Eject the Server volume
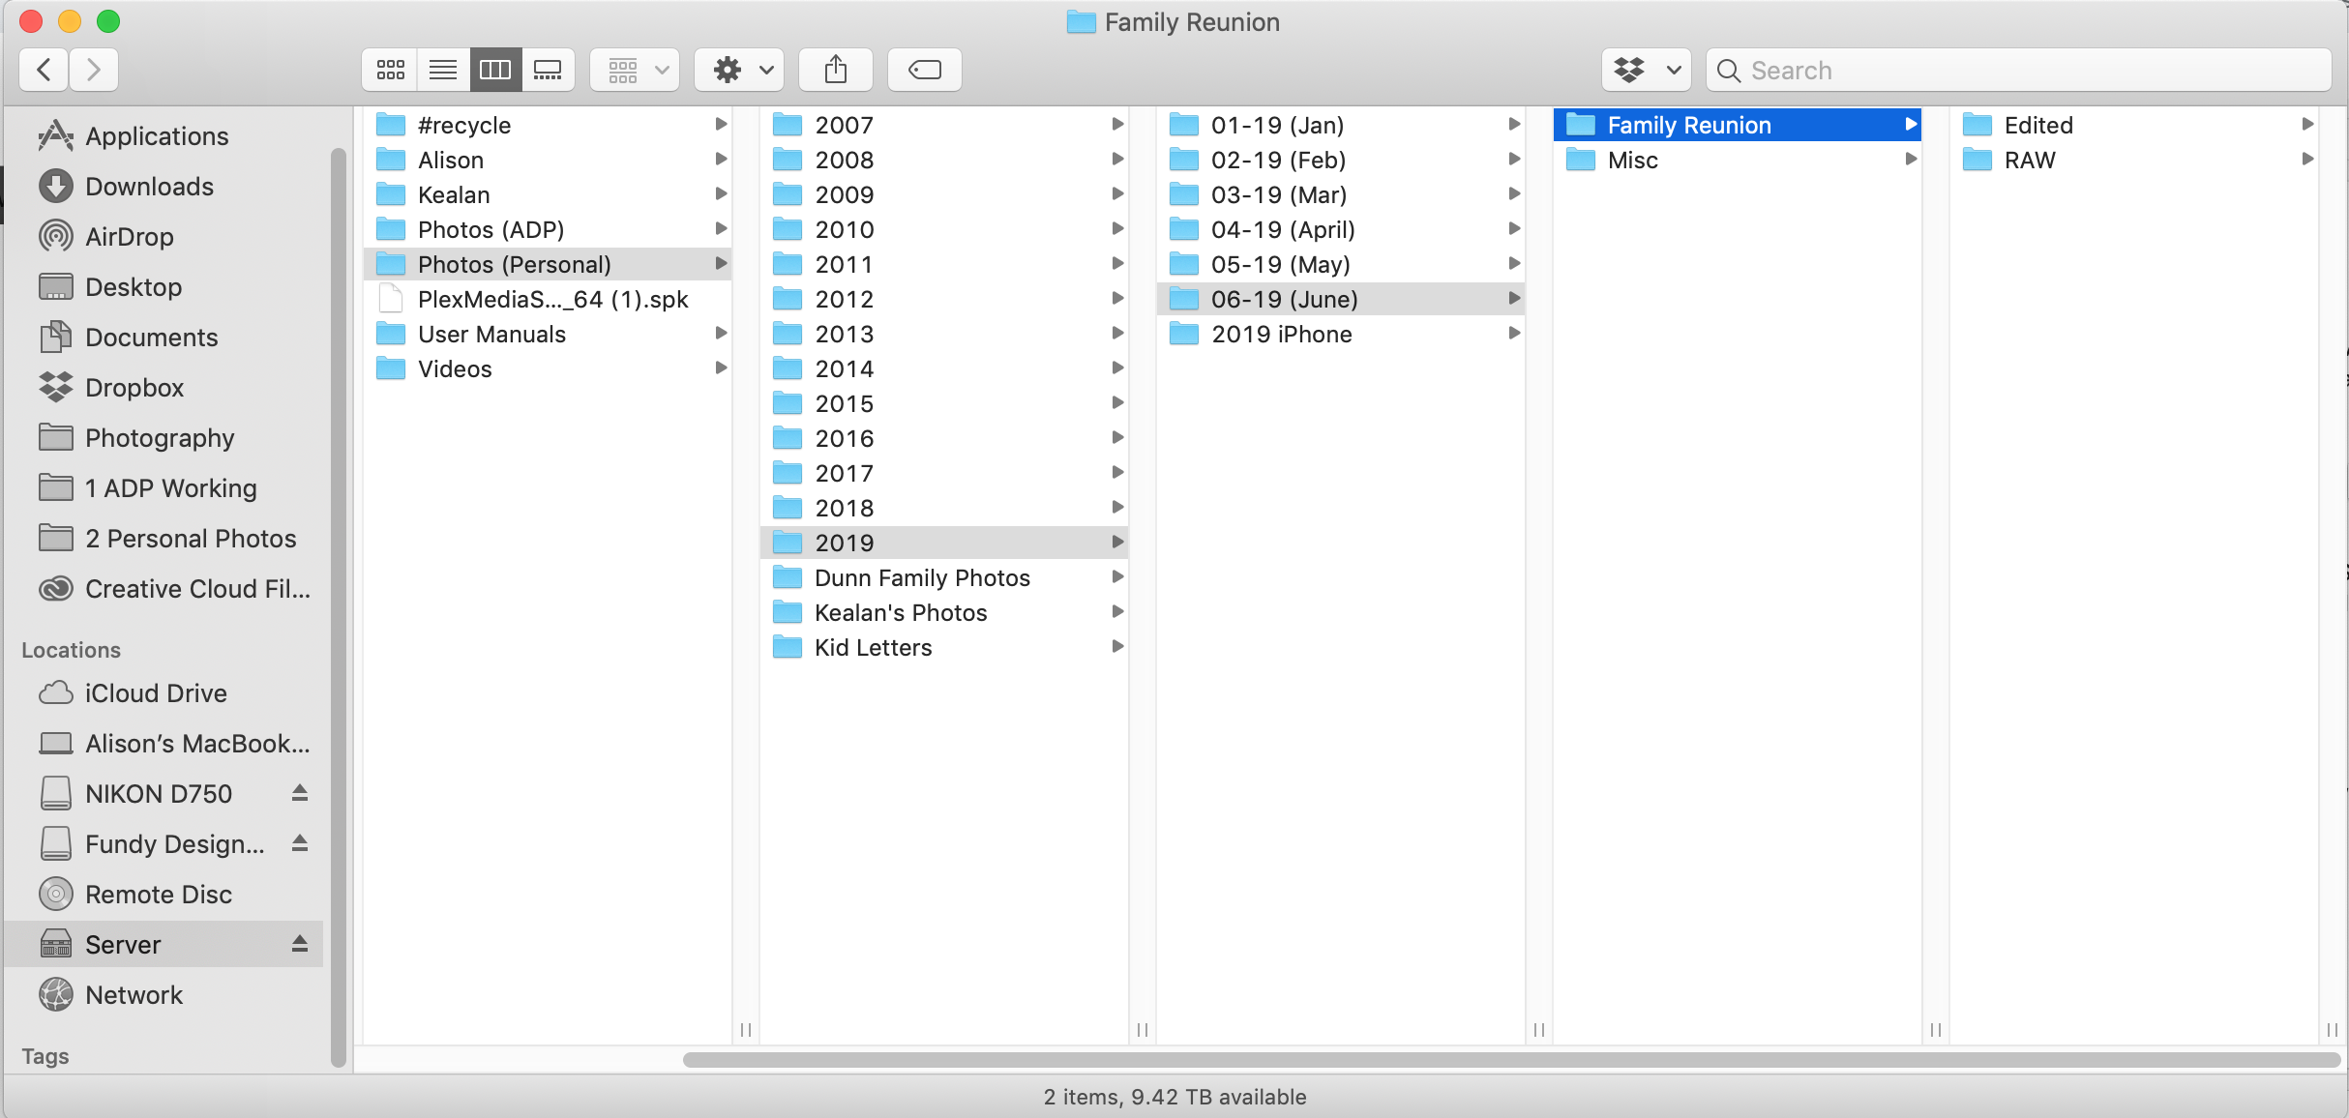The width and height of the screenshot is (2349, 1118). [300, 945]
